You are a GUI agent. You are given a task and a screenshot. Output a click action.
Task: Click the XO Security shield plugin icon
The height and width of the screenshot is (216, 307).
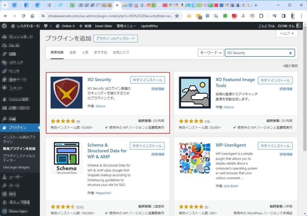67,93
